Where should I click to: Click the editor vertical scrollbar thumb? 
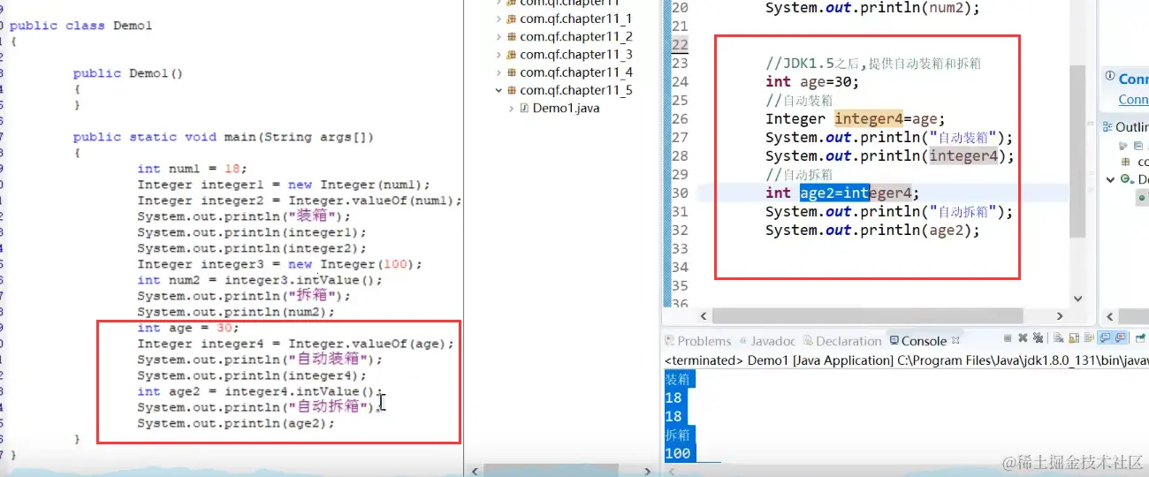[1077, 150]
